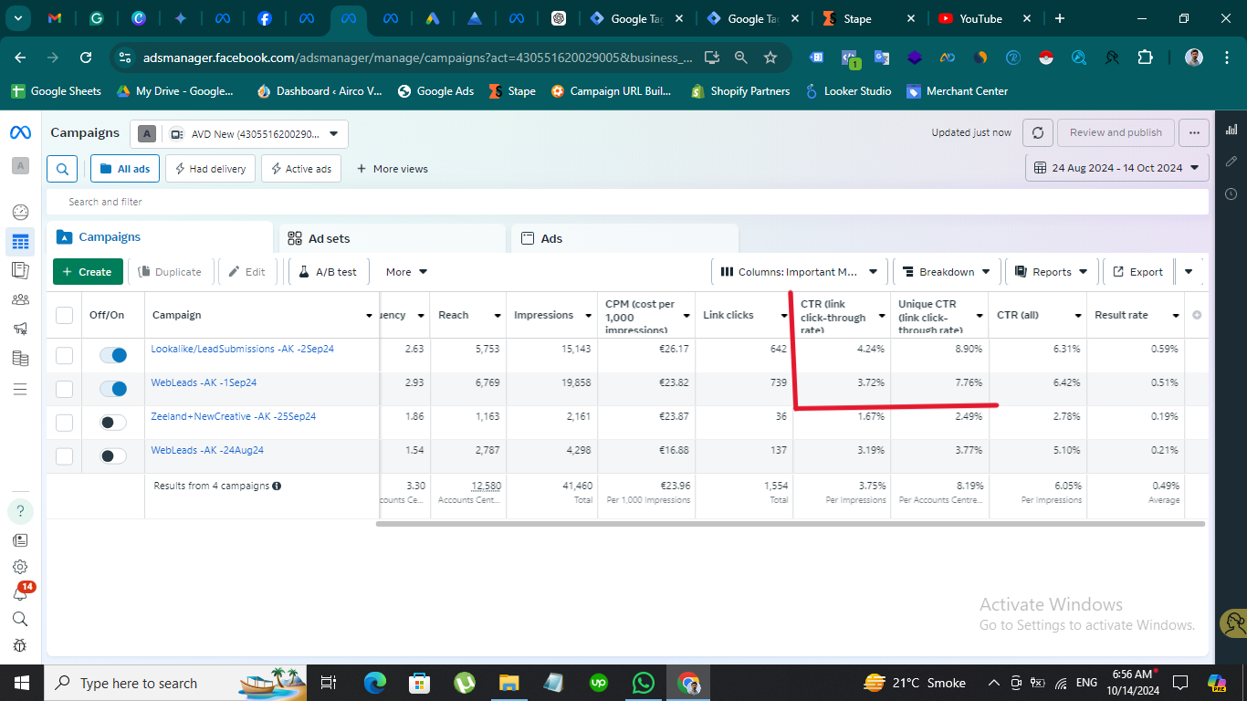Viewport: 1247px width, 701px height.
Task: Open the WebLeads -AK -1Sep24 campaign link
Action: pyautogui.click(x=204, y=382)
